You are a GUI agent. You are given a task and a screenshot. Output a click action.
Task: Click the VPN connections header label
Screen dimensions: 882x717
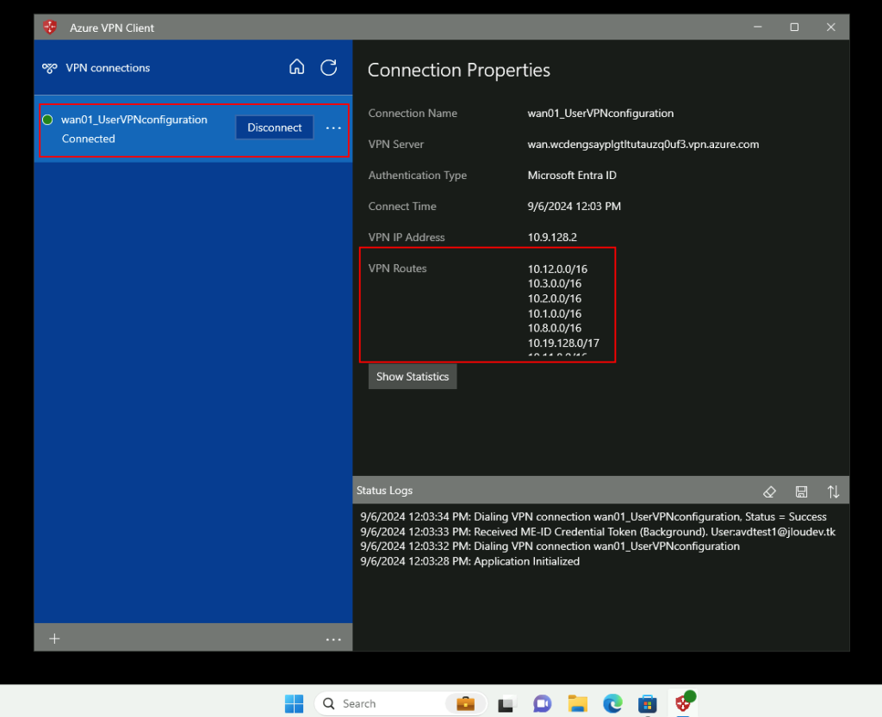point(108,68)
